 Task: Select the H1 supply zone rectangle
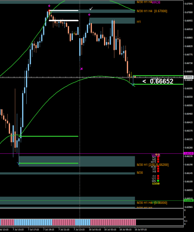[112, 21]
